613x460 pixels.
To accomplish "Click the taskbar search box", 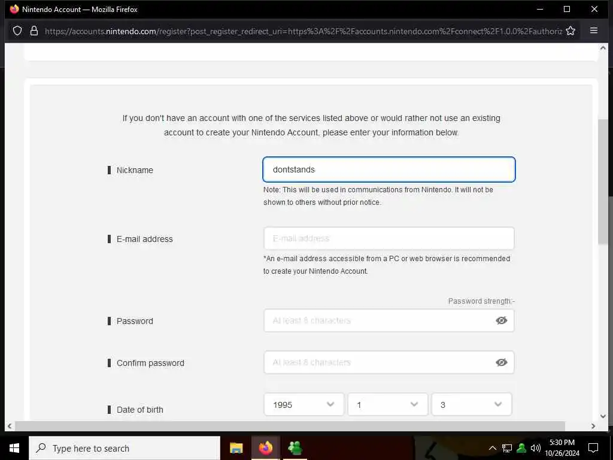I will pos(125,448).
